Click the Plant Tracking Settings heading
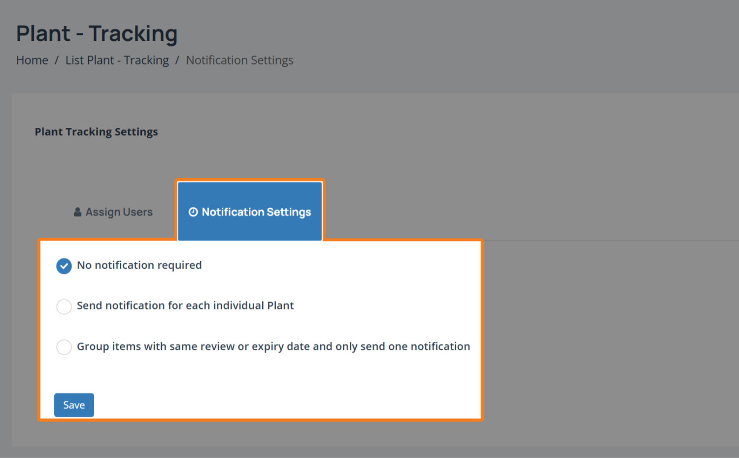739x458 pixels. click(96, 132)
